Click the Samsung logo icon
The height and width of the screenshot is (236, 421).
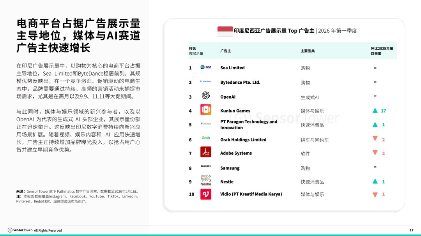pos(206,166)
